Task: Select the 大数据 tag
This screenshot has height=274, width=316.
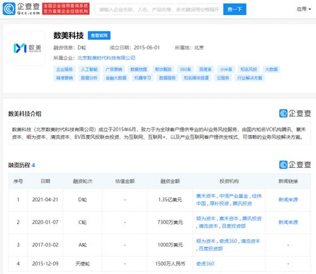Action: [271, 69]
